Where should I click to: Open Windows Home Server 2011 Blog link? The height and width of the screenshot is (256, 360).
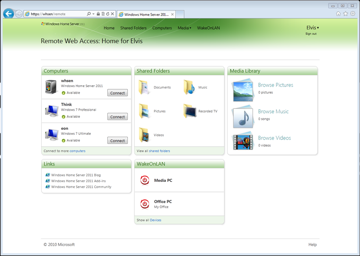click(76, 175)
